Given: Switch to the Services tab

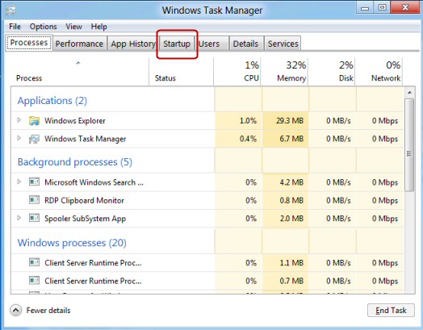Looking at the screenshot, I should click(x=283, y=44).
